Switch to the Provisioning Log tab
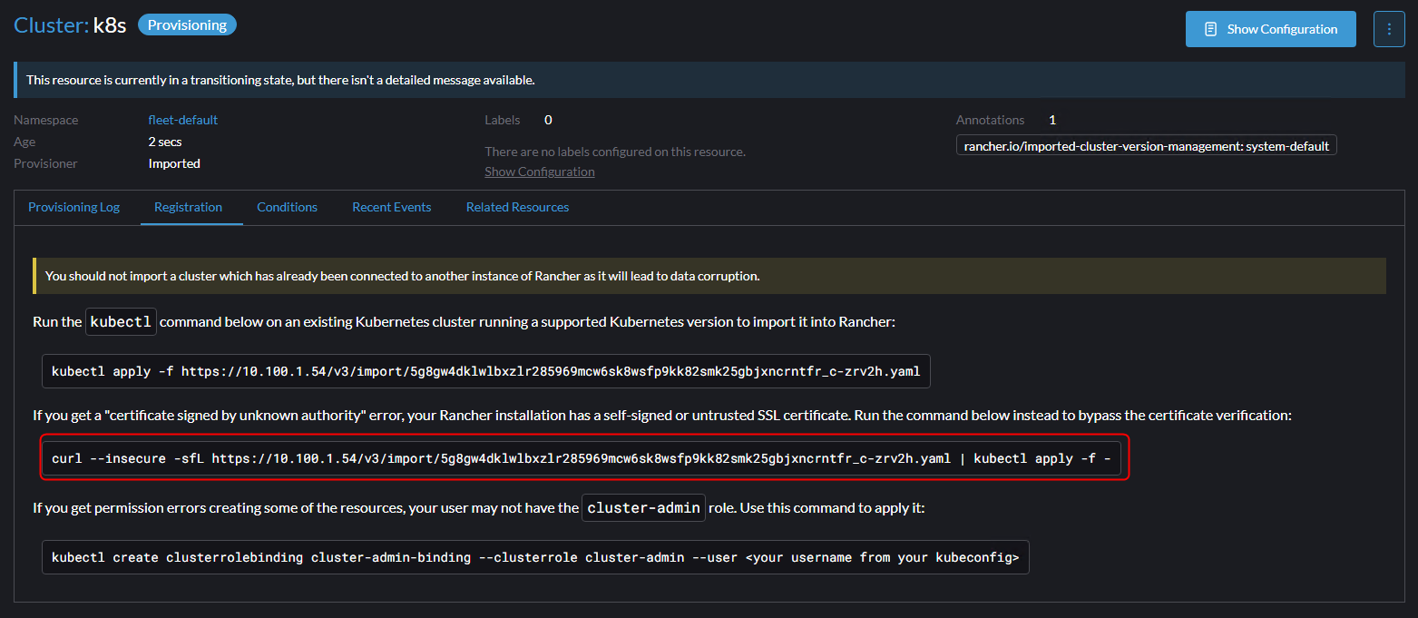Viewport: 1418px width, 618px height. point(73,207)
